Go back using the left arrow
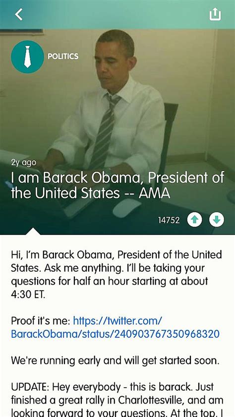Viewport: 235px width, 417px height. point(19,14)
